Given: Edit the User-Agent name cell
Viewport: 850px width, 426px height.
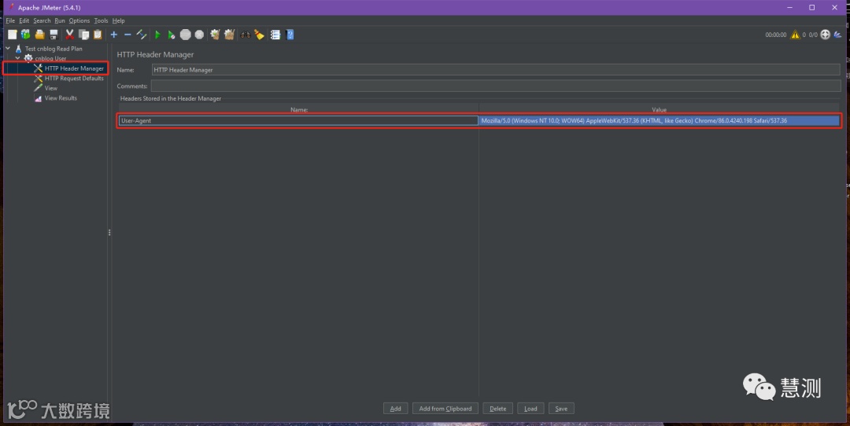Looking at the screenshot, I should coord(298,121).
